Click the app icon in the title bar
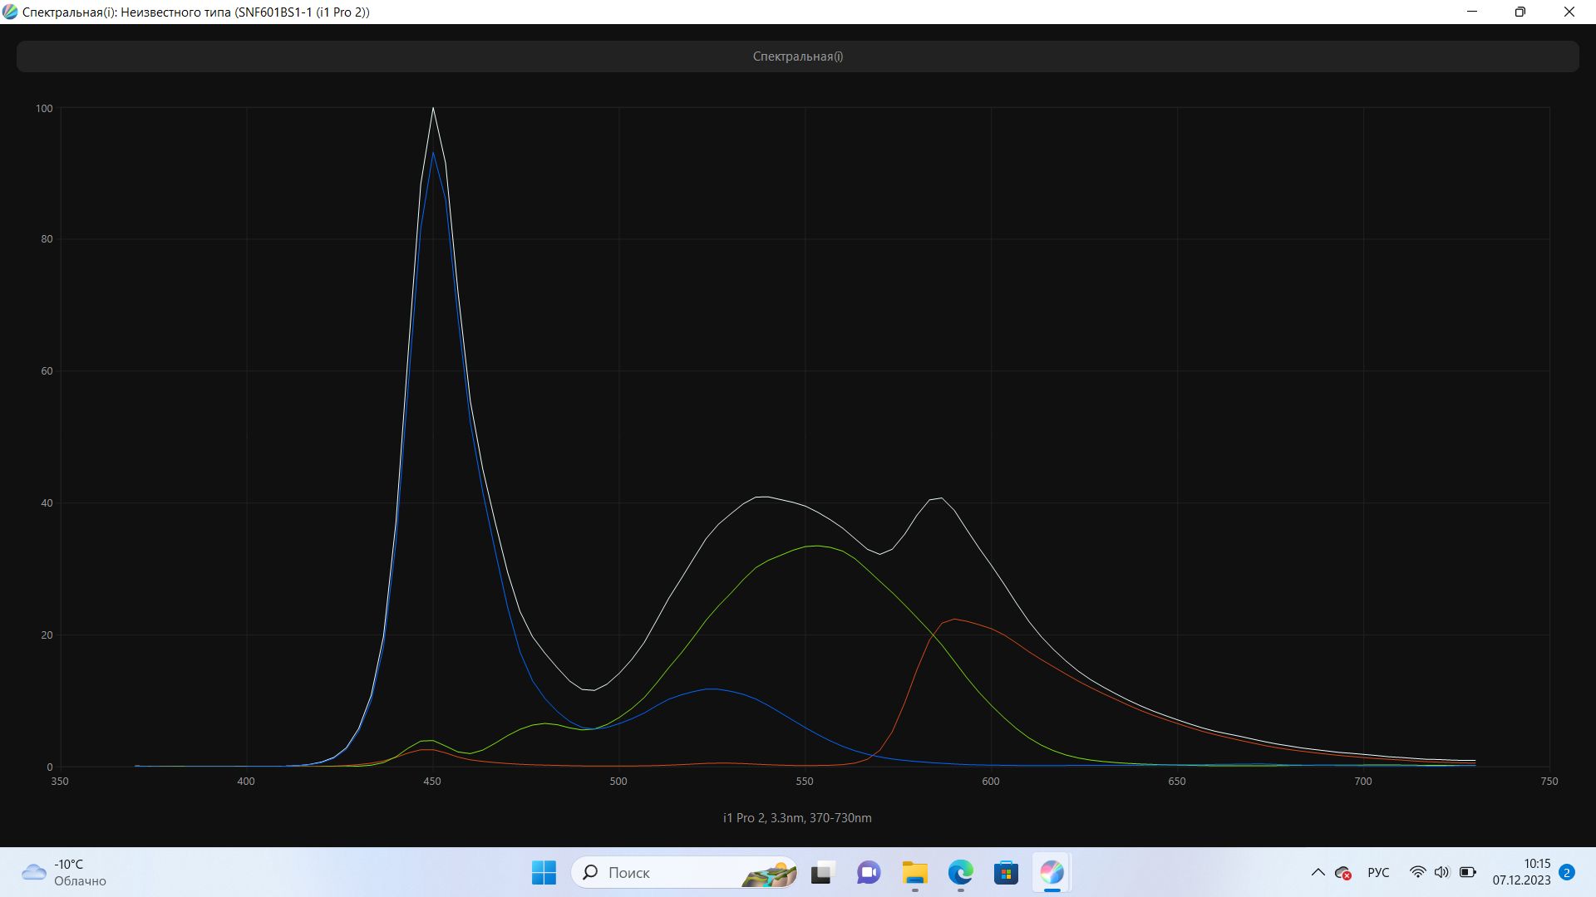The image size is (1596, 897). click(x=10, y=12)
